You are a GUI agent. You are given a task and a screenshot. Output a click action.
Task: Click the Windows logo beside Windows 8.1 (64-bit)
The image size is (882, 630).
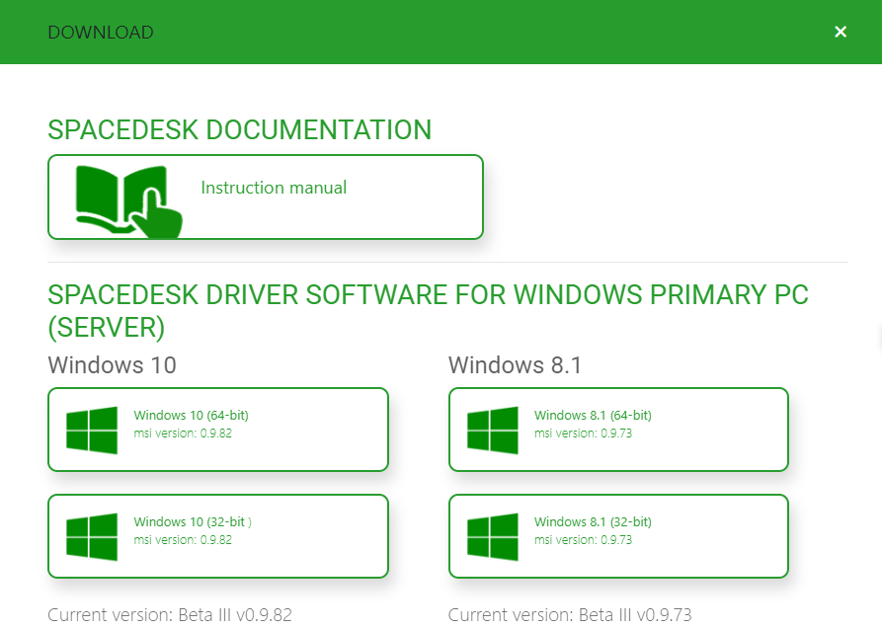tap(493, 431)
